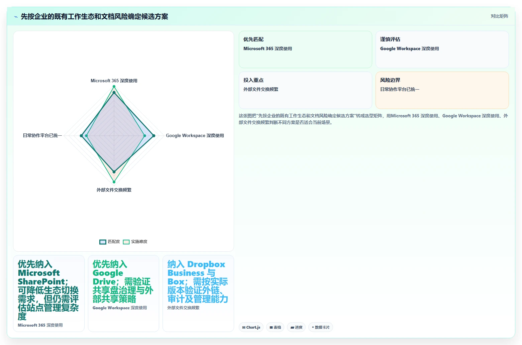Click the 对比矩阵 label in header
Screen dimensions: 522x345
(499, 16)
